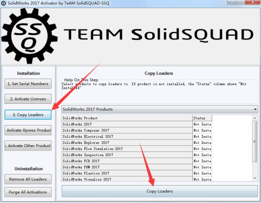Click the Set Serial Numbers button

tap(28, 84)
